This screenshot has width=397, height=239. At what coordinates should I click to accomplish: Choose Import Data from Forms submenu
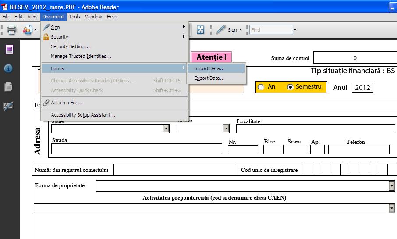click(209, 68)
